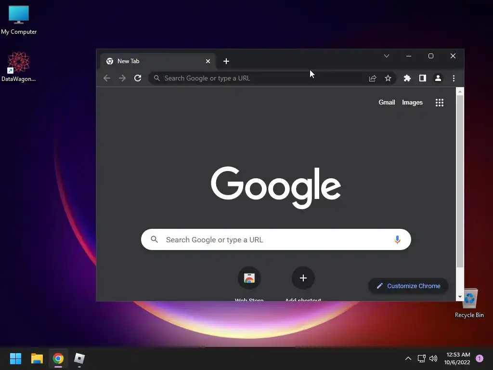Screen dimensions: 493x370
Task: Open the taskbar clock and date
Action: tap(457, 358)
